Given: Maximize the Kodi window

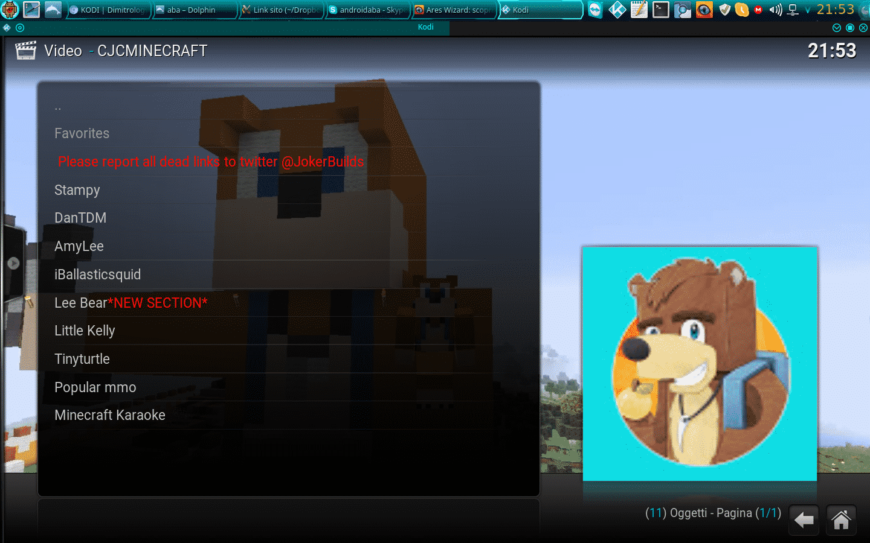Looking at the screenshot, I should click(850, 28).
